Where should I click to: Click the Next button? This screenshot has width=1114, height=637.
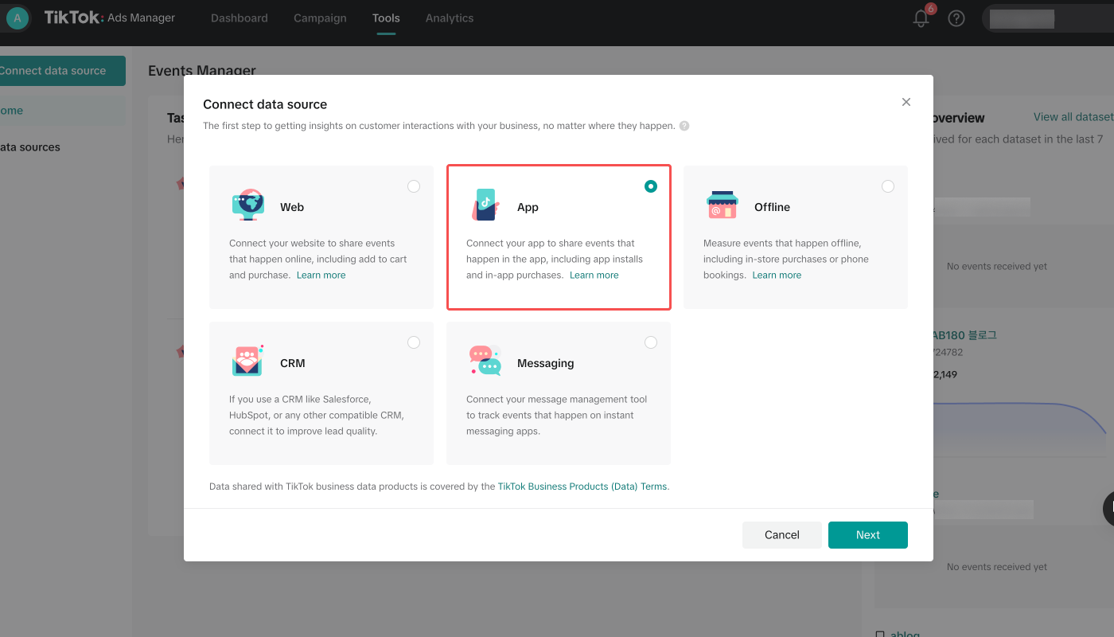(x=868, y=535)
